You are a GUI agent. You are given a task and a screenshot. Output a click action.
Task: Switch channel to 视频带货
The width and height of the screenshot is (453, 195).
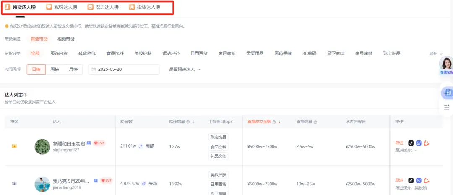(x=66, y=39)
